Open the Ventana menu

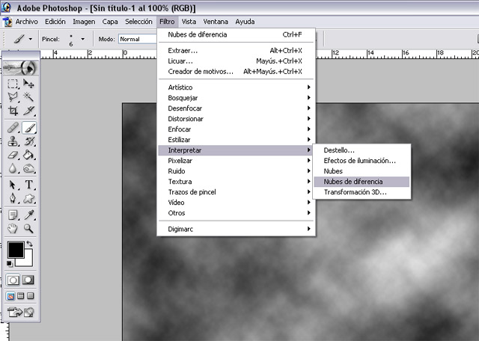coord(216,22)
